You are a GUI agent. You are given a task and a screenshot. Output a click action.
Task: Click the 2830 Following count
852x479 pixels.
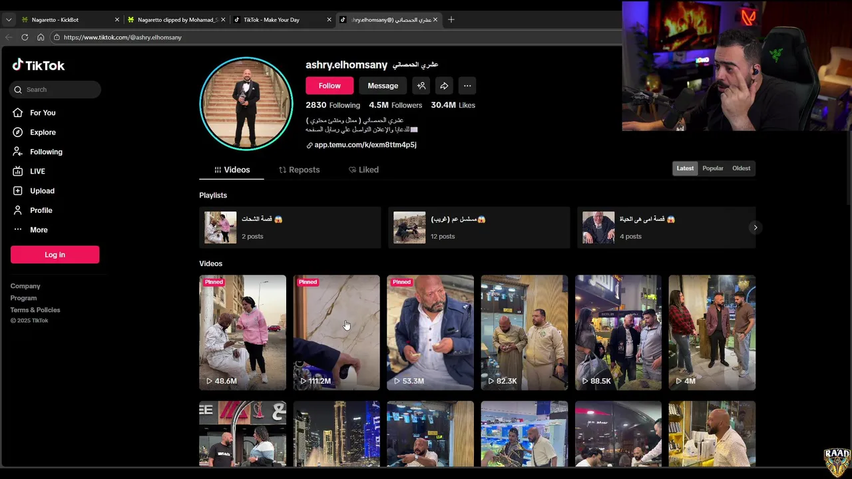pyautogui.click(x=333, y=105)
